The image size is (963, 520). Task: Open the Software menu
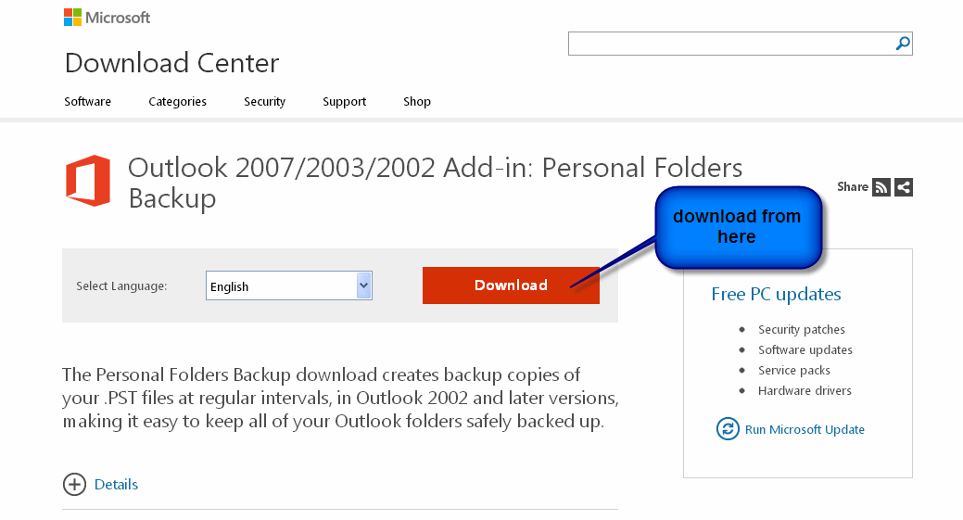tap(88, 101)
